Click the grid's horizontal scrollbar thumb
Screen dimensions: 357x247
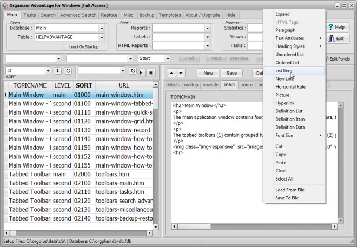[x=13, y=233]
